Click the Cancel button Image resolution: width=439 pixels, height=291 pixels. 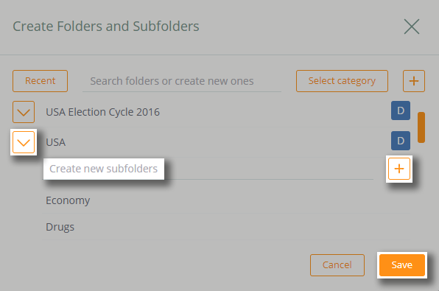tap(337, 265)
